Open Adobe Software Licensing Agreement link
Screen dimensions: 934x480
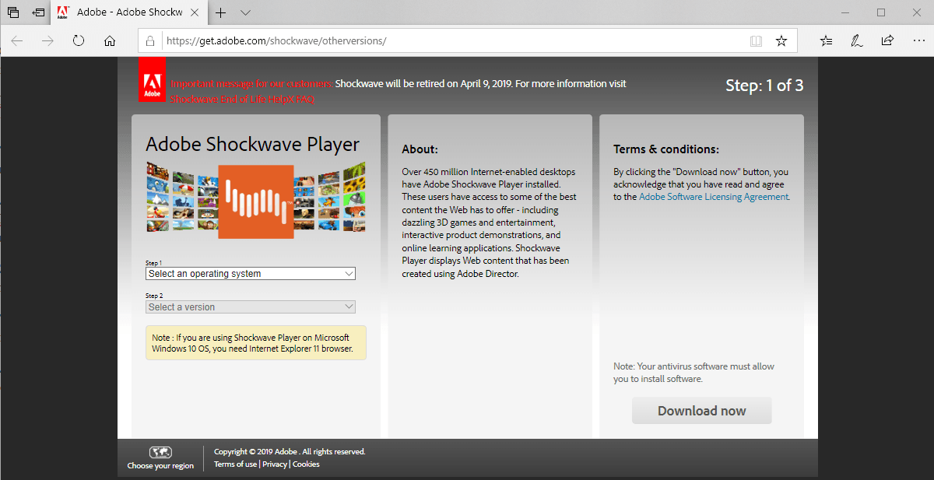point(714,197)
